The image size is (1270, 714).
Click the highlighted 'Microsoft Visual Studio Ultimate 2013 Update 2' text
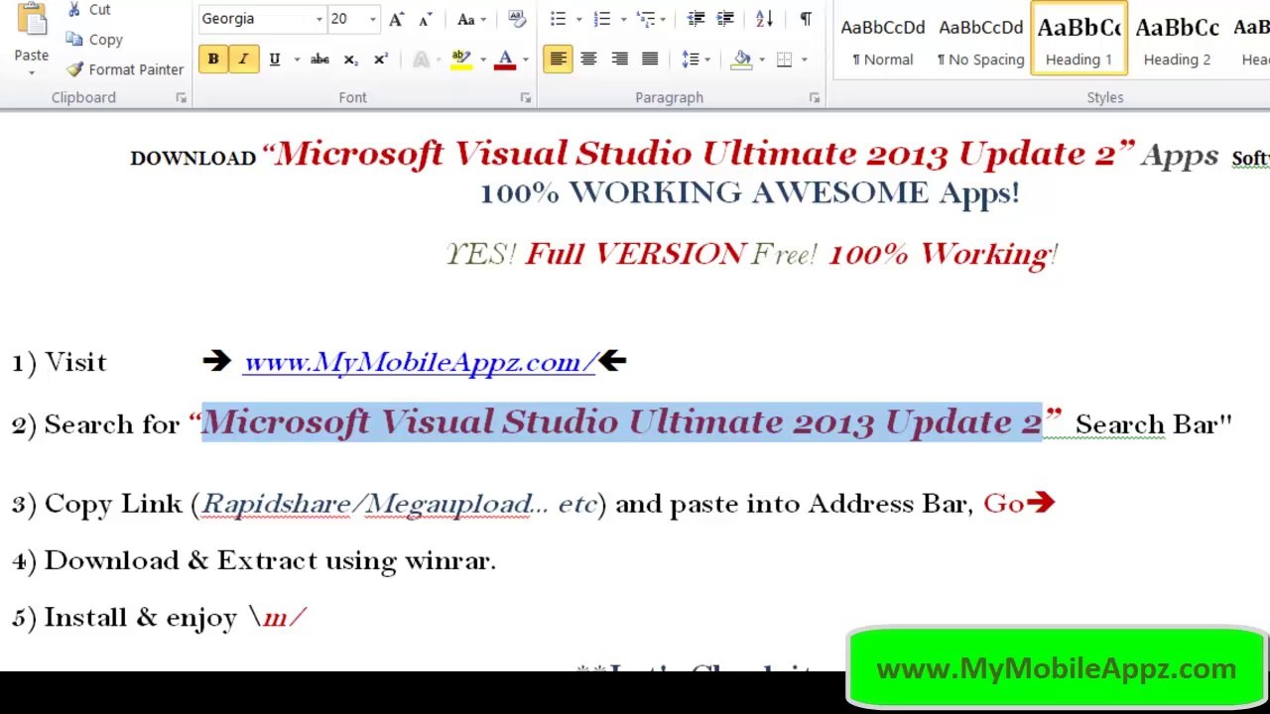621,422
